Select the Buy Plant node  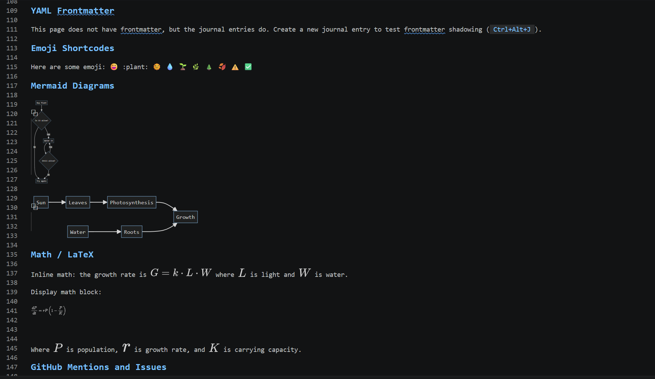(41, 103)
